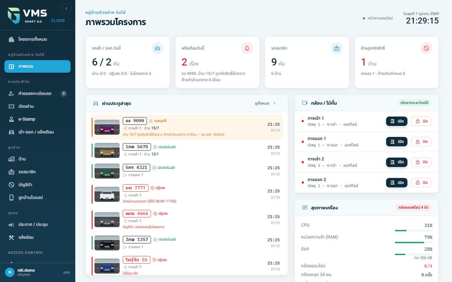Click the VMS Smart 2.0 logo

click(27, 15)
